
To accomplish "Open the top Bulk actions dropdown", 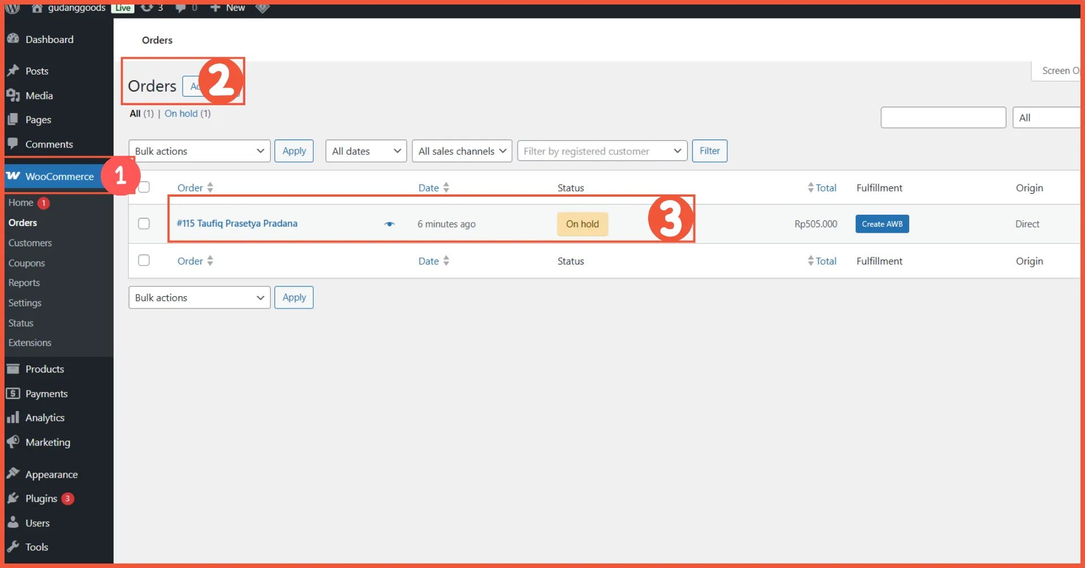I will [x=199, y=151].
